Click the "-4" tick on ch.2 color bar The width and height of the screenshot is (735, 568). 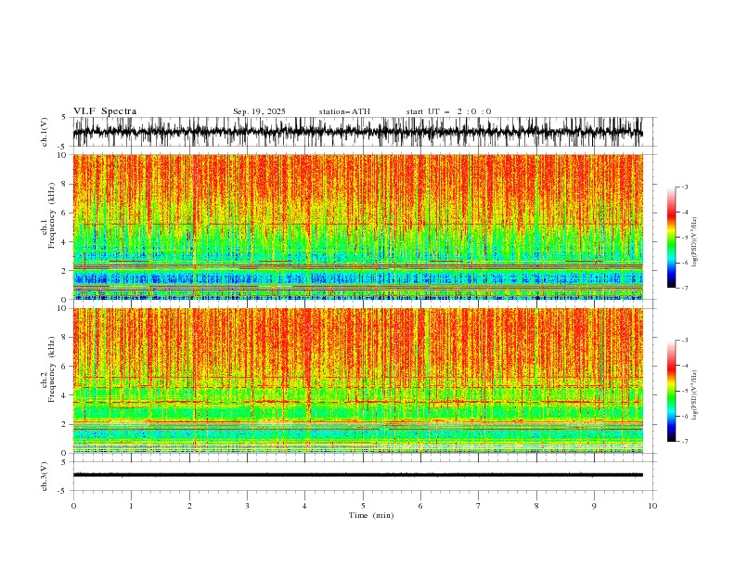point(684,365)
